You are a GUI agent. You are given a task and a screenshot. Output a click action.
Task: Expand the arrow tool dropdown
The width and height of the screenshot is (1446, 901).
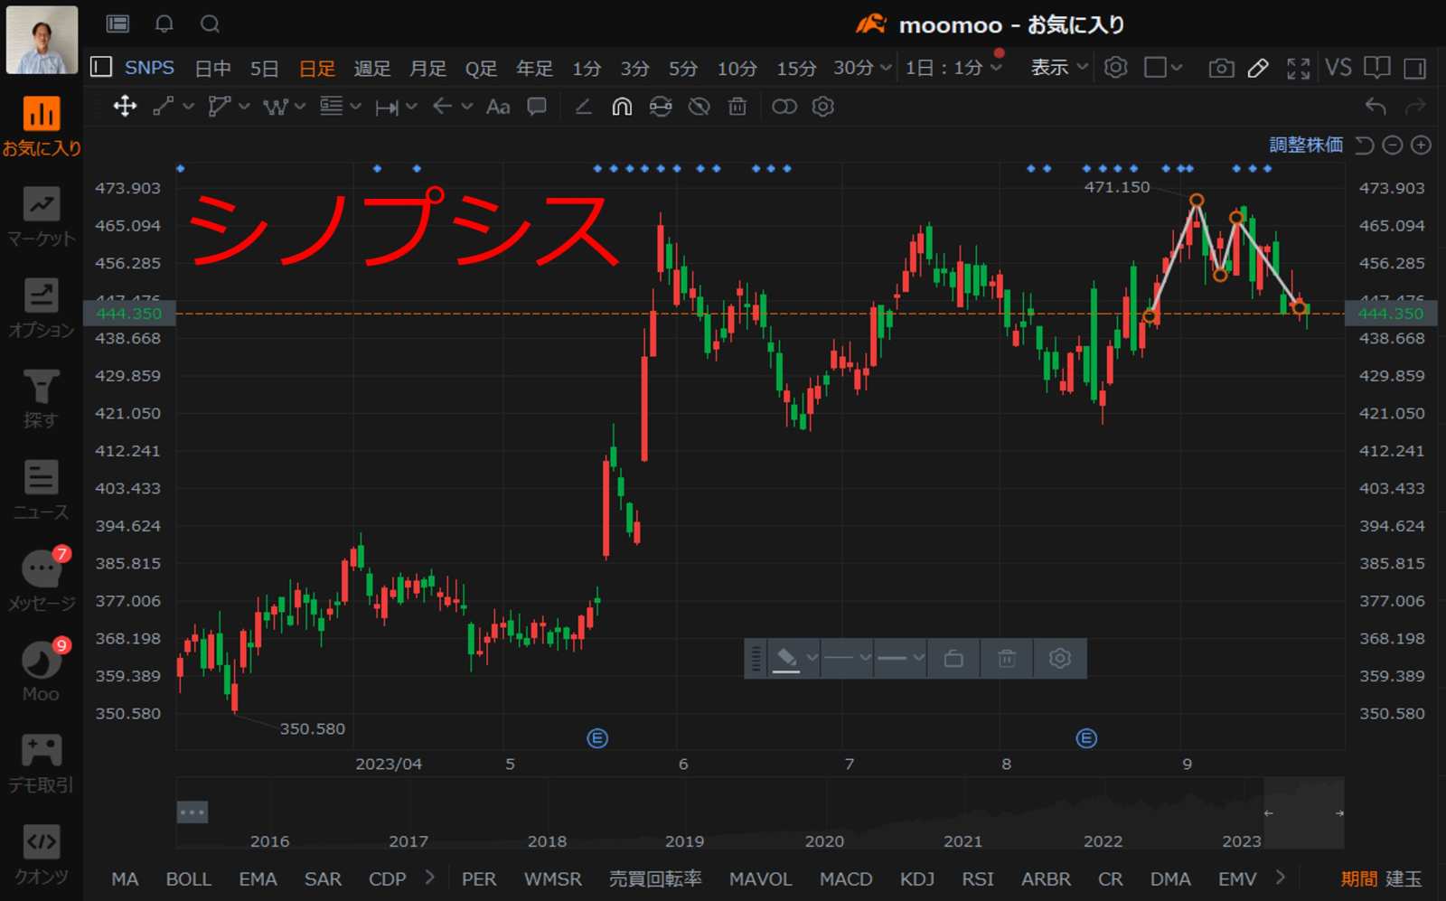click(467, 107)
